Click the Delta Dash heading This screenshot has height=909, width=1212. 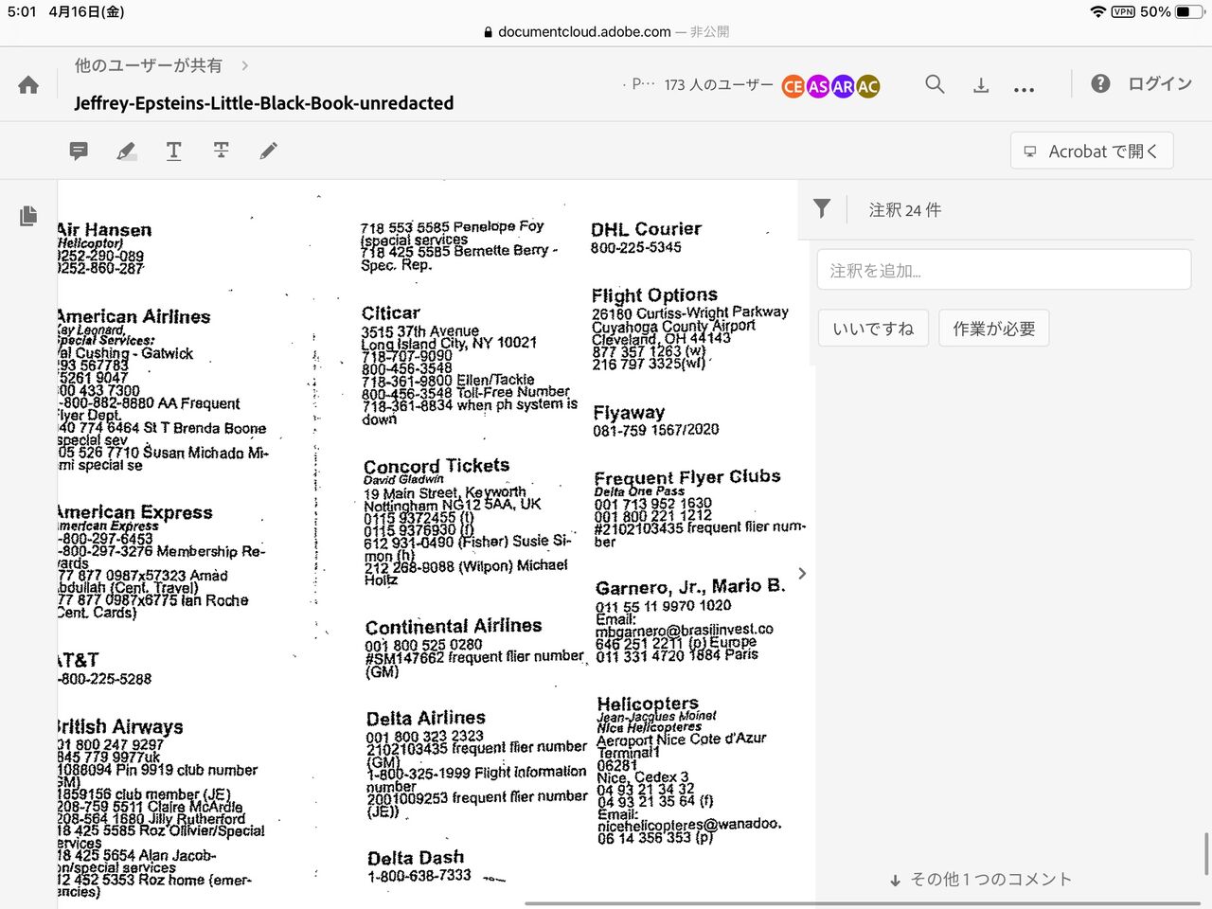pos(416,857)
